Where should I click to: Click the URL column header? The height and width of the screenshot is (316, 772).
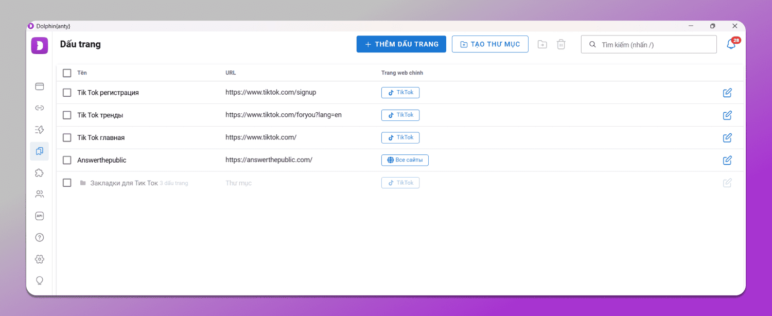coord(231,73)
